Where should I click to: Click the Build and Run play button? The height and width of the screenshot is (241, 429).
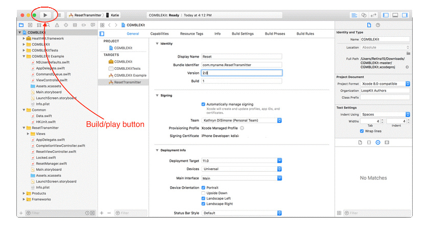[45, 15]
